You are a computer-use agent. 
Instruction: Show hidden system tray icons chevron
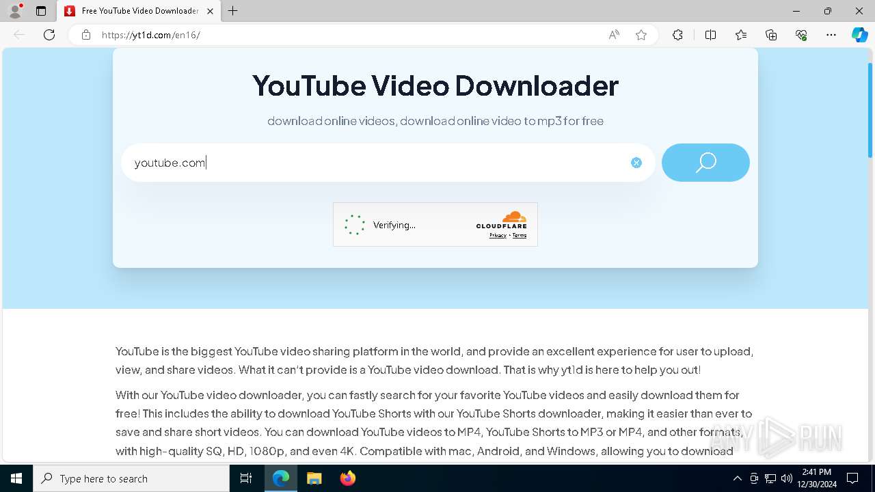[x=737, y=478]
